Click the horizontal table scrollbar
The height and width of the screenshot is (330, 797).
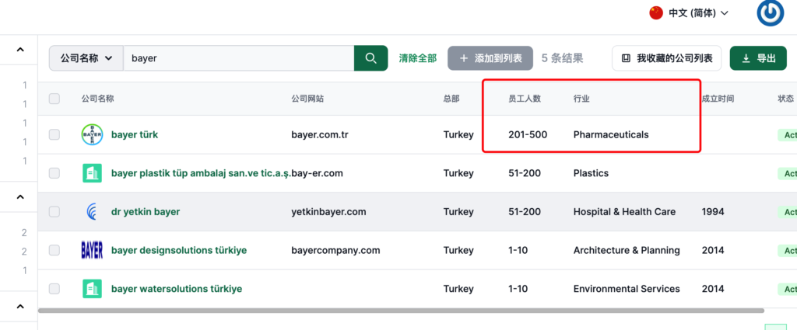[x=401, y=311]
